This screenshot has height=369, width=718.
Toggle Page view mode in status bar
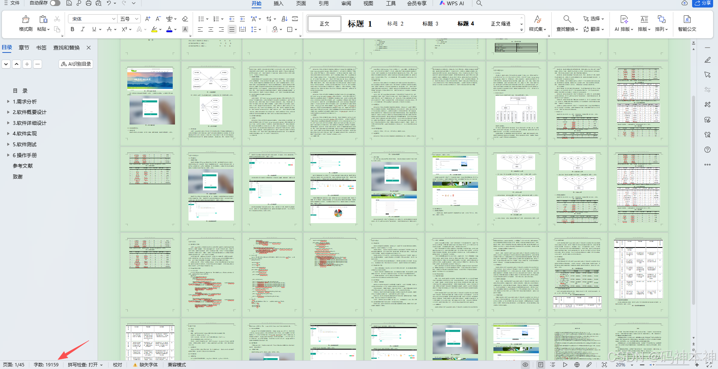pos(540,364)
